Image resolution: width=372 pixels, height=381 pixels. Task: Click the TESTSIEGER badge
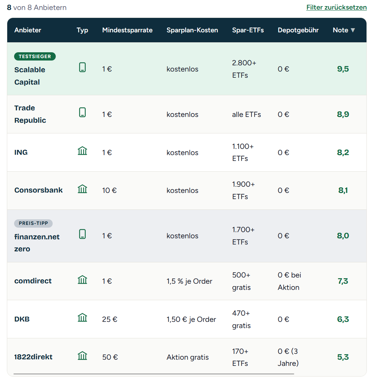pyautogui.click(x=35, y=56)
